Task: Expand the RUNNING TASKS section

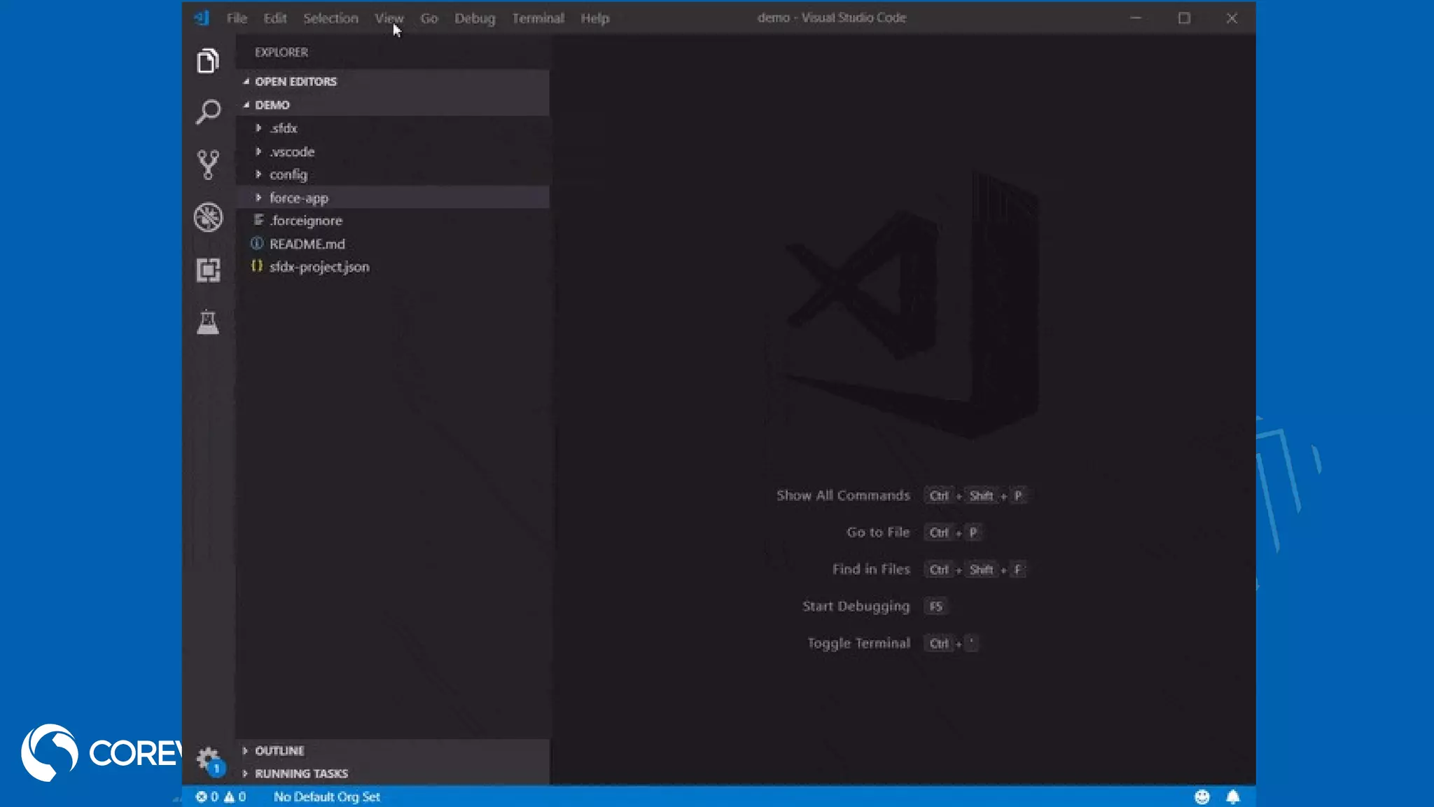Action: (301, 773)
